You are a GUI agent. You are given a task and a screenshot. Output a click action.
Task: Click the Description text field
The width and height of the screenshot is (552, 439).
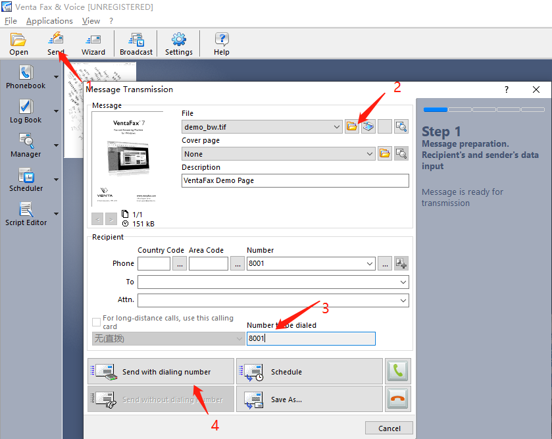click(295, 180)
